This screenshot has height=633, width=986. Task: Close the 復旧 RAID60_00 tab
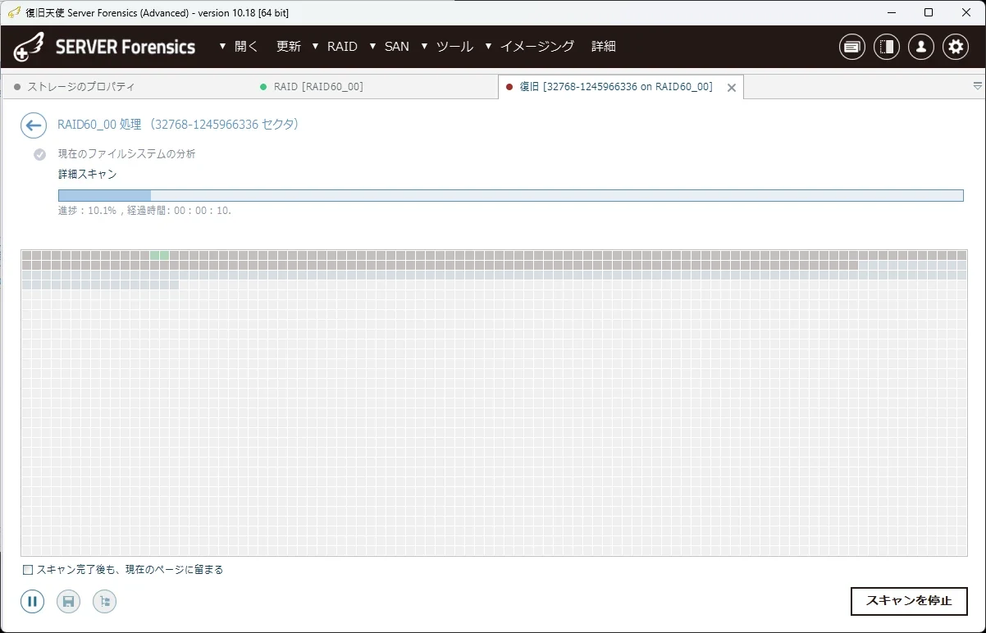732,88
